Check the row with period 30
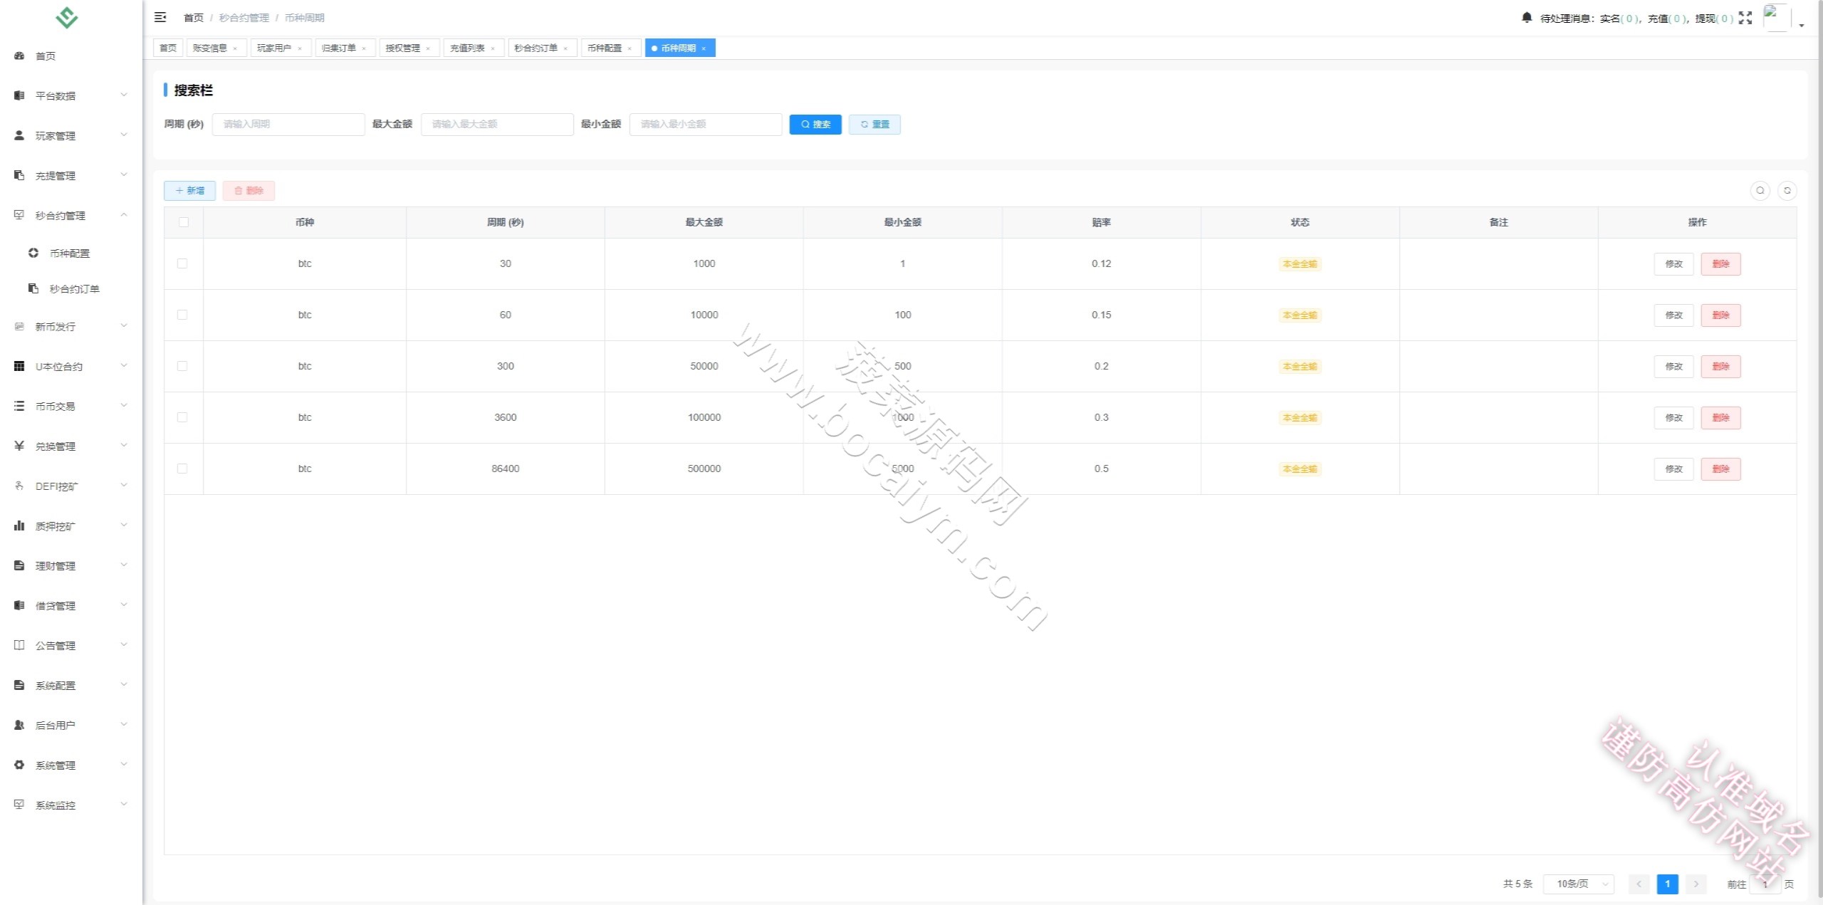 point(182,263)
